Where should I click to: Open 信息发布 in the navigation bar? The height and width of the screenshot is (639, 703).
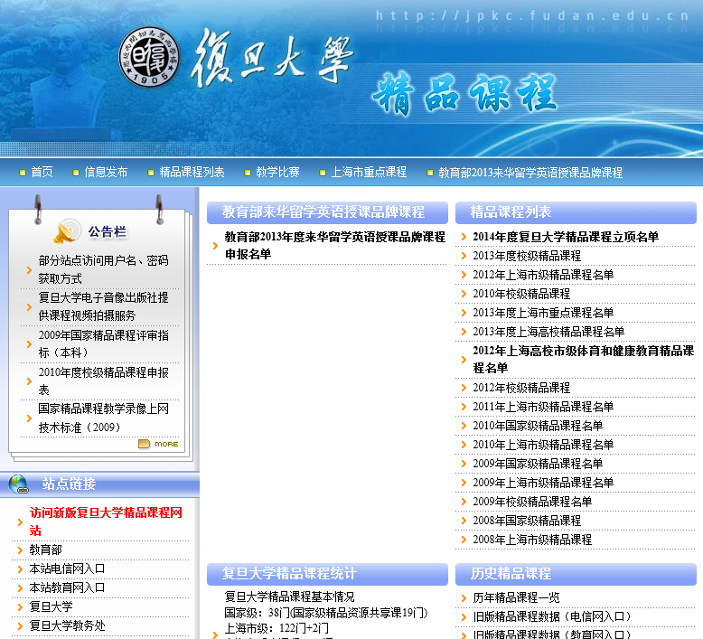106,173
